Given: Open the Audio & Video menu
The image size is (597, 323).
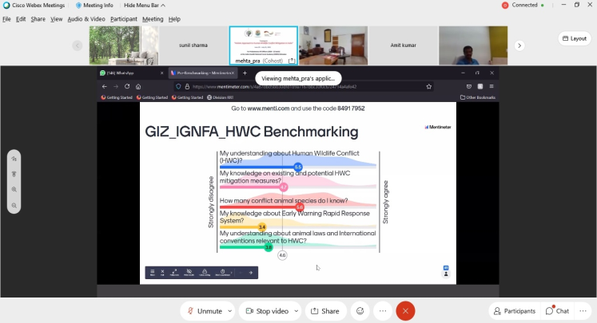Looking at the screenshot, I should point(86,19).
